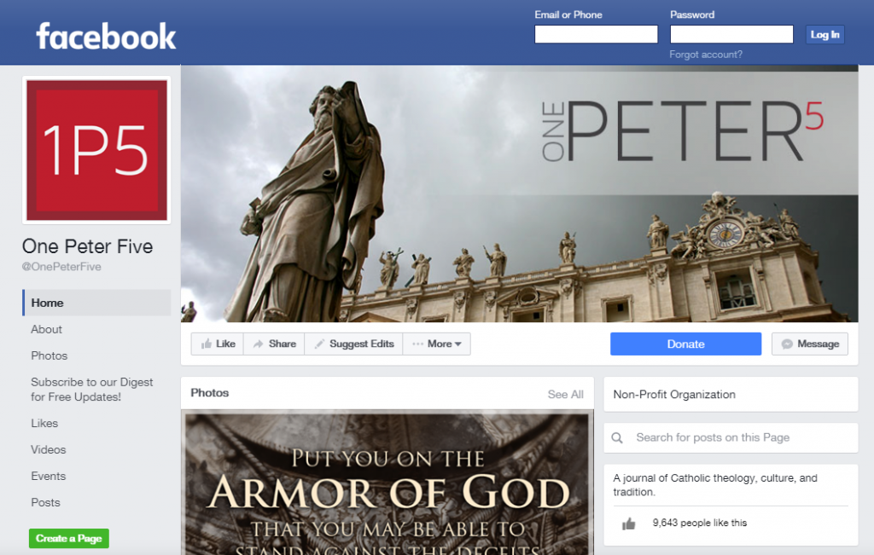The width and height of the screenshot is (874, 555).
Task: Open the About section
Action: [46, 330]
